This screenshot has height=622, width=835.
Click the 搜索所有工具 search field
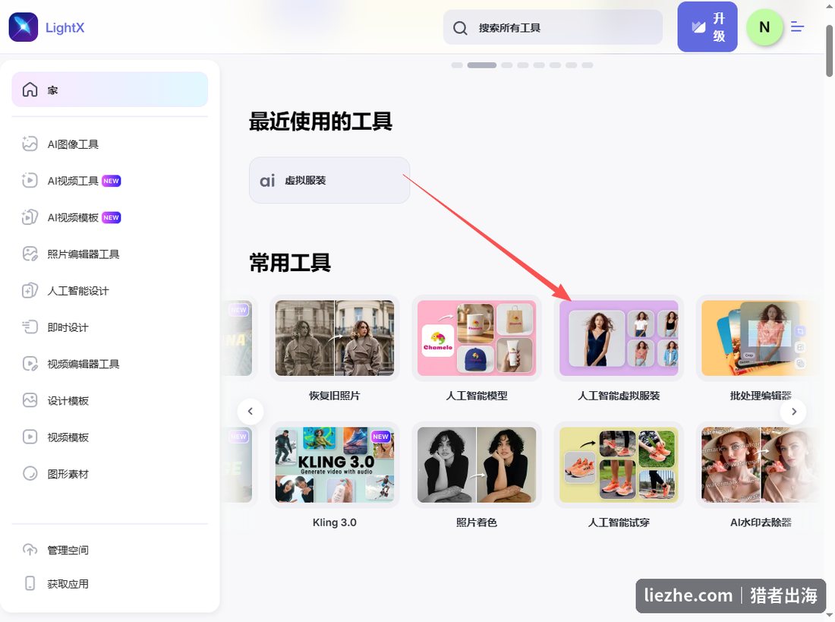coord(553,27)
